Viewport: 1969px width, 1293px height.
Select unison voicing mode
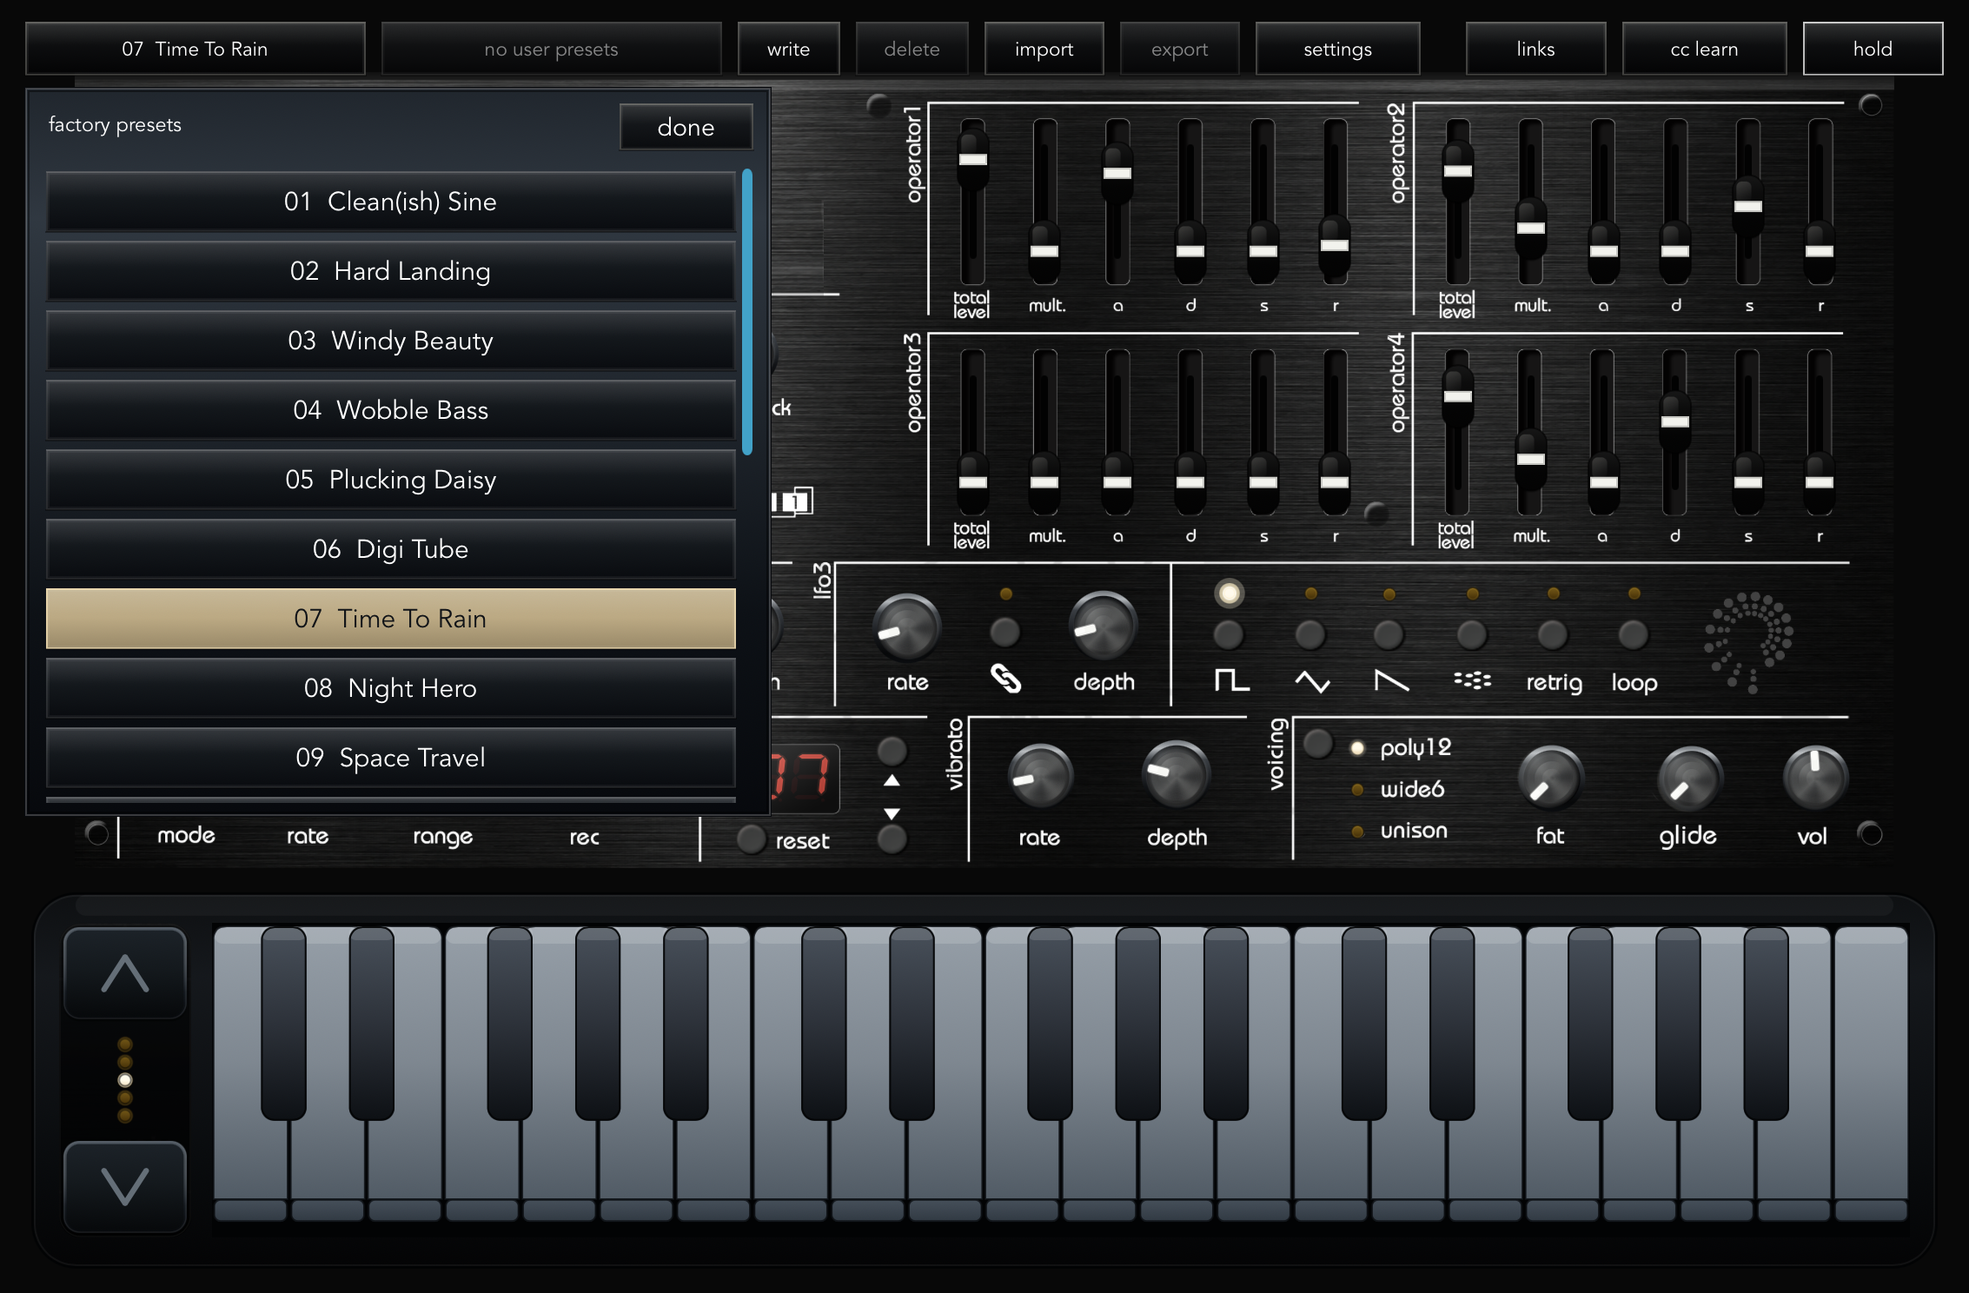pos(1414,831)
